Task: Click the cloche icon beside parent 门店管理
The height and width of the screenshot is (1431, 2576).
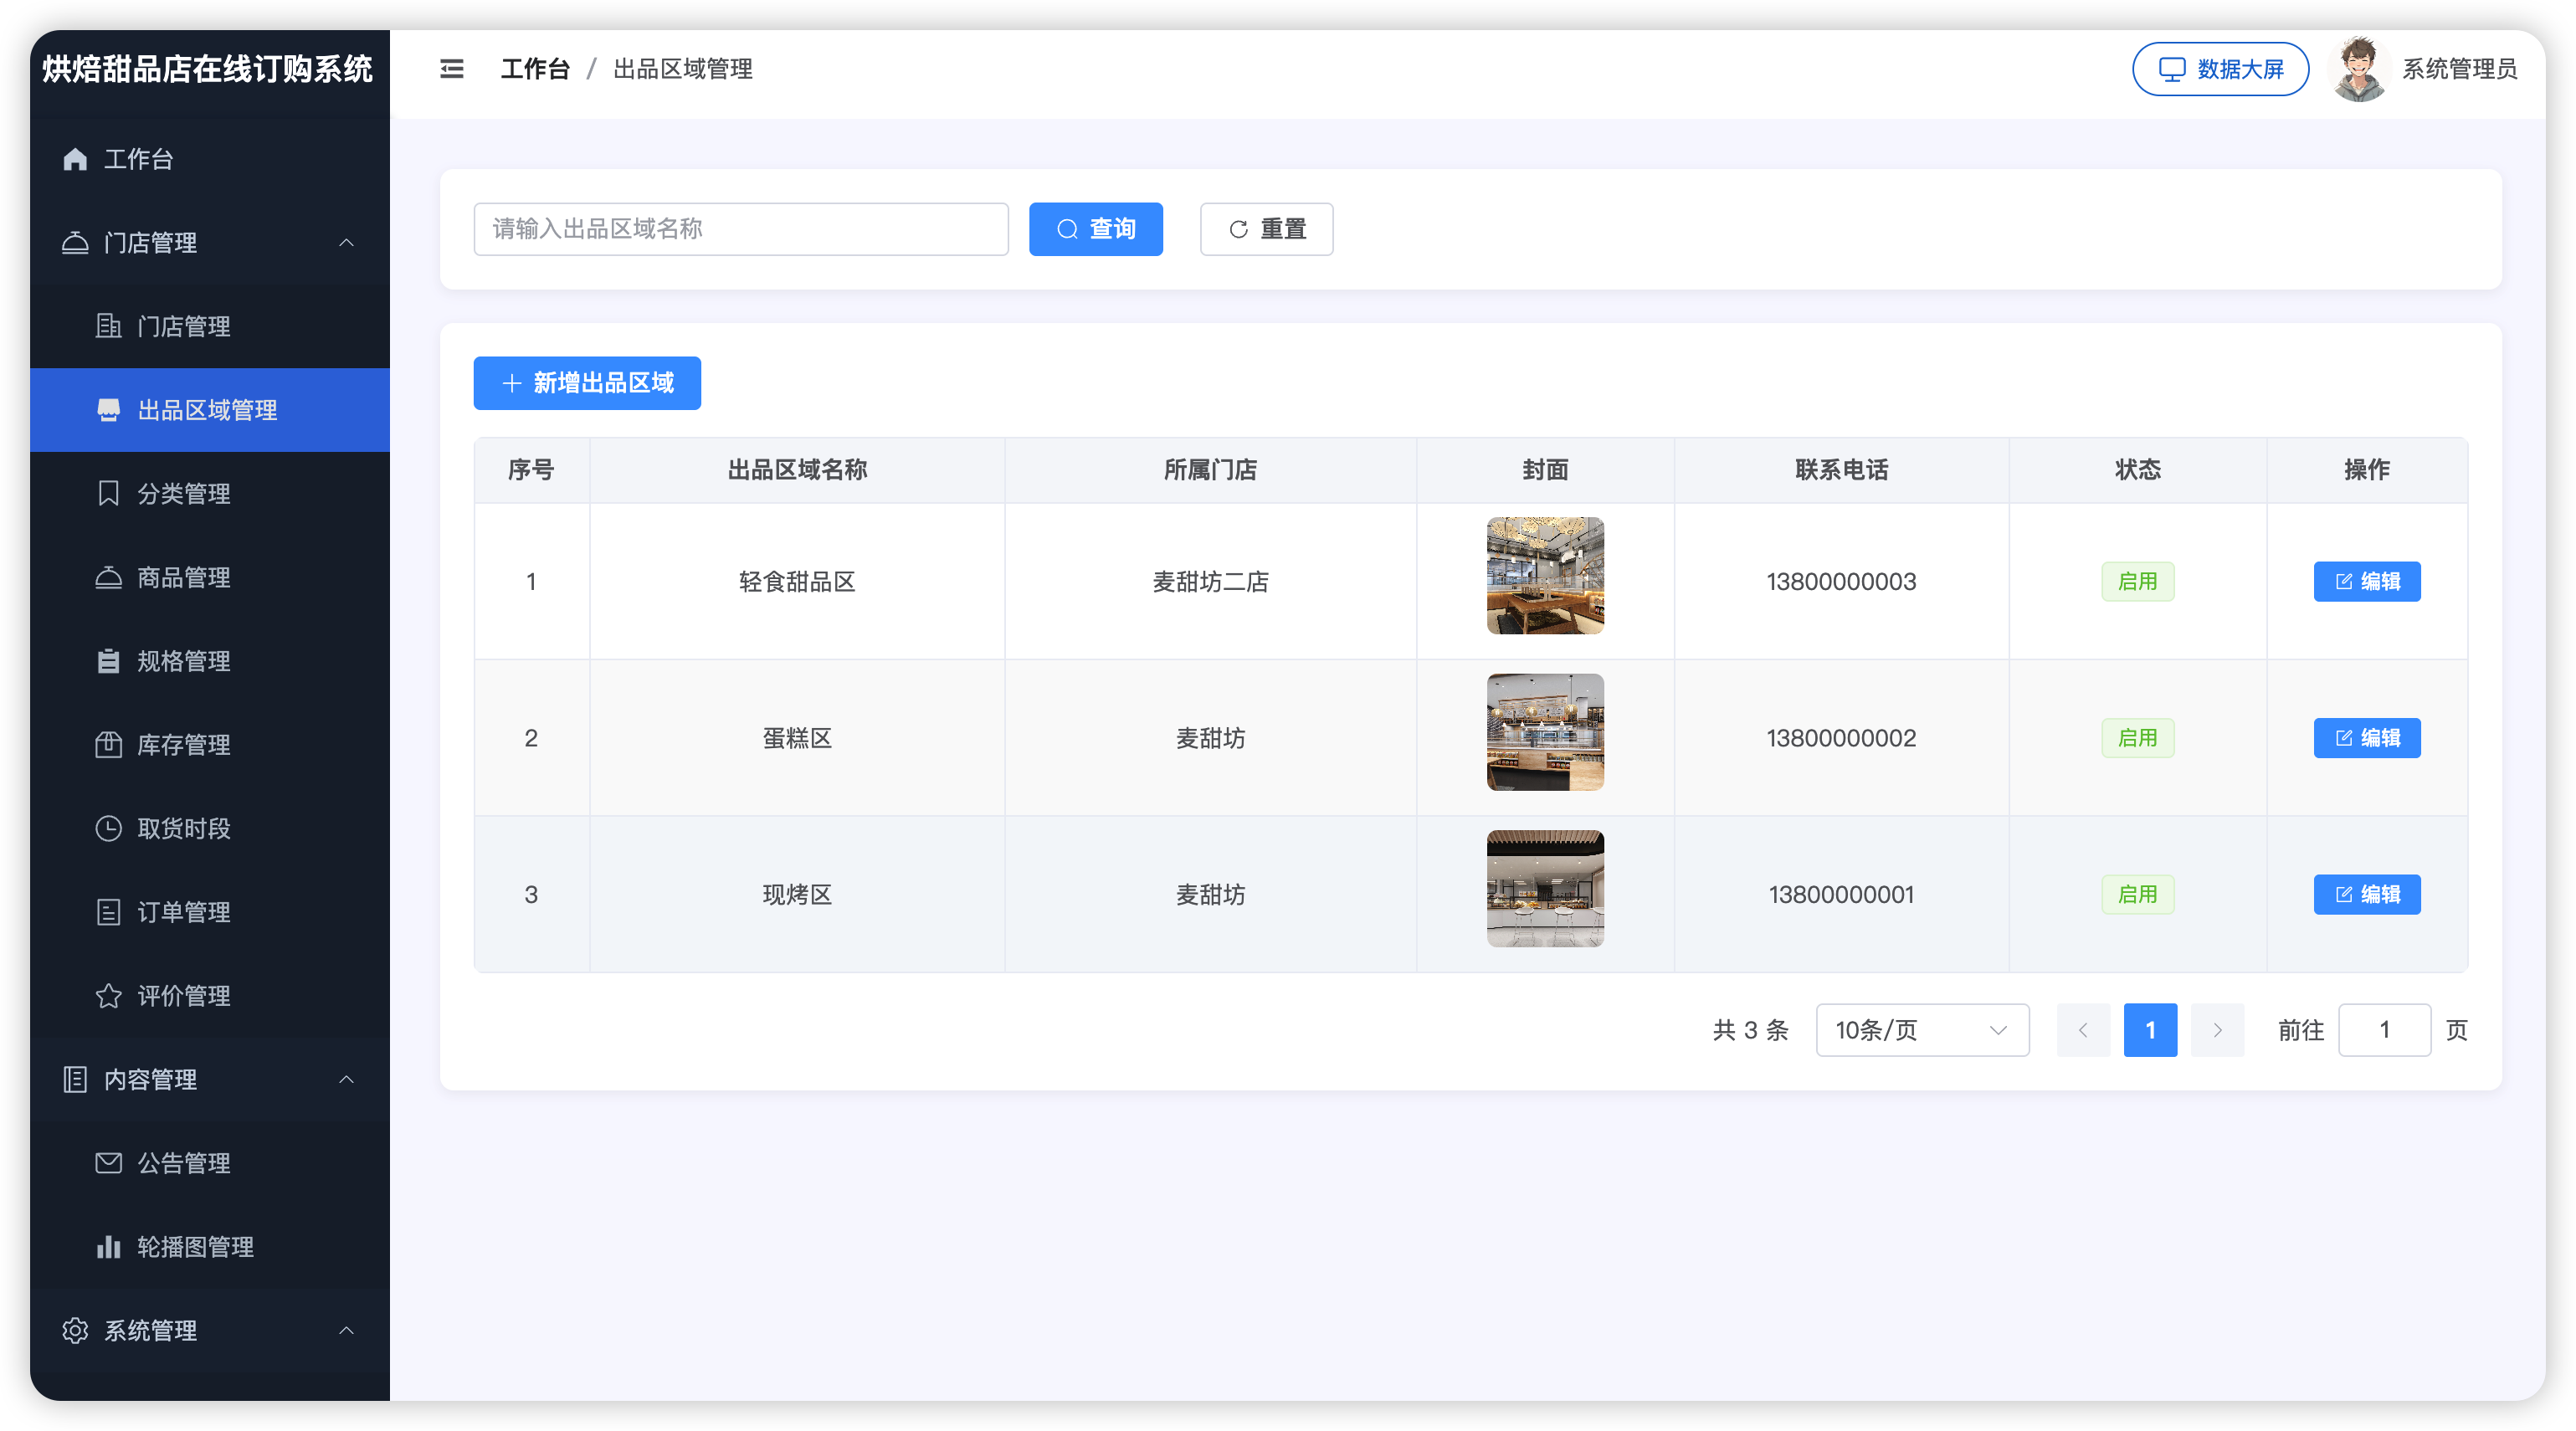Action: (75, 243)
